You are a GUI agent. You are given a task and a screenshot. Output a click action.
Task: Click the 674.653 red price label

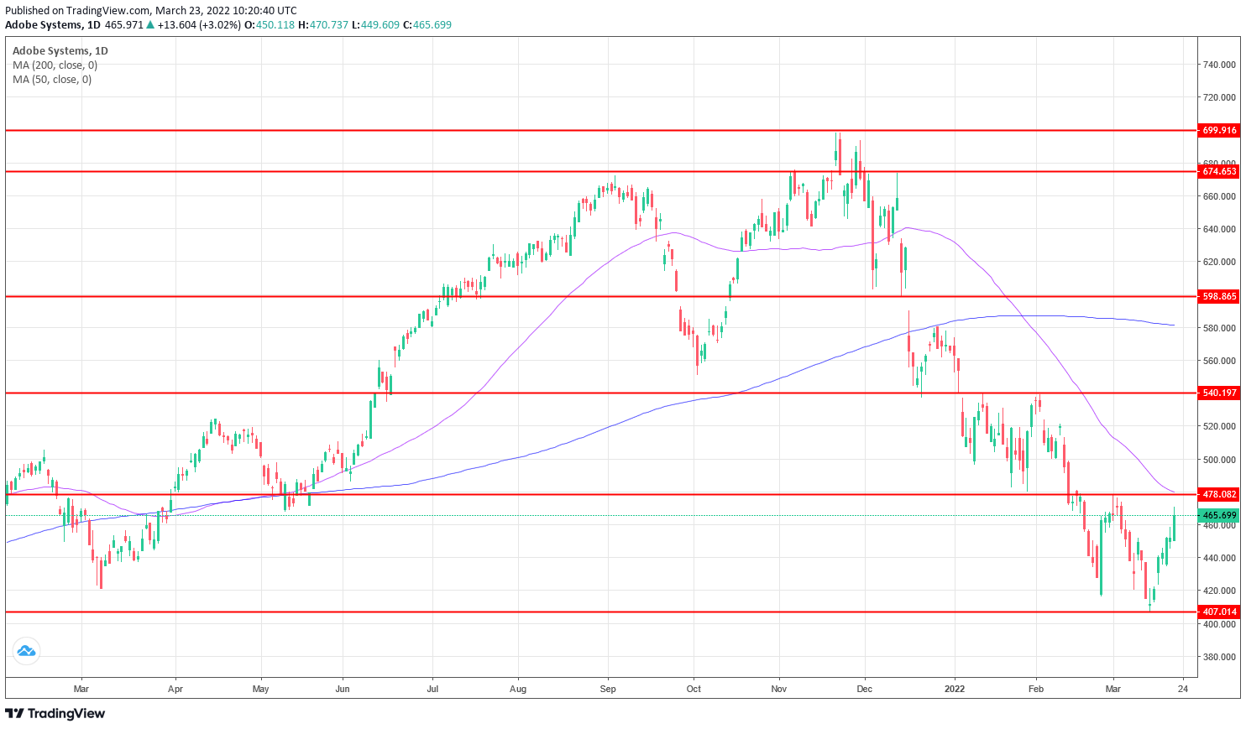coord(1219,171)
